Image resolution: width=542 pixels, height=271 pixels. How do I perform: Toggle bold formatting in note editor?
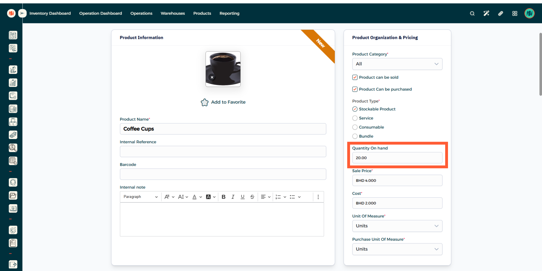click(x=223, y=197)
